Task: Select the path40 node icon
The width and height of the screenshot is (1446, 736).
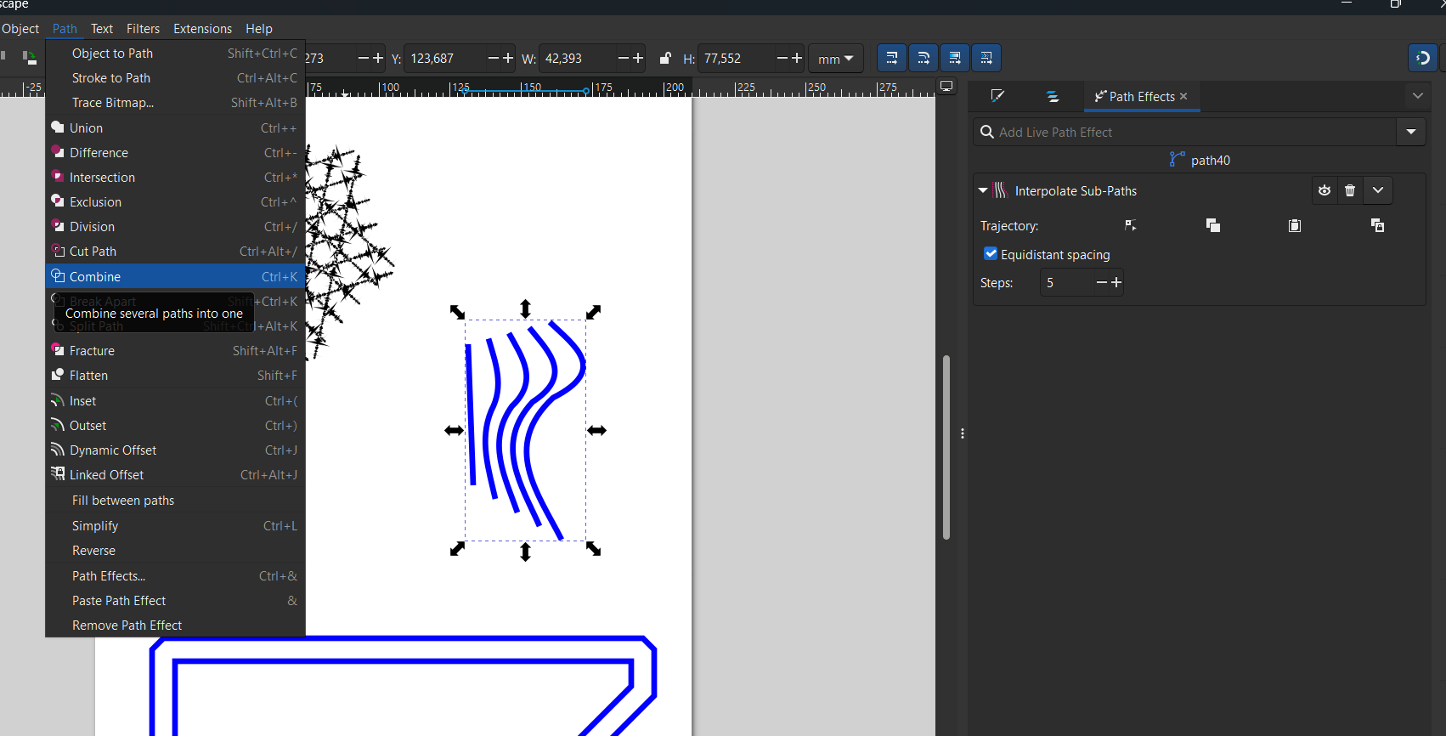Action: click(x=1177, y=159)
